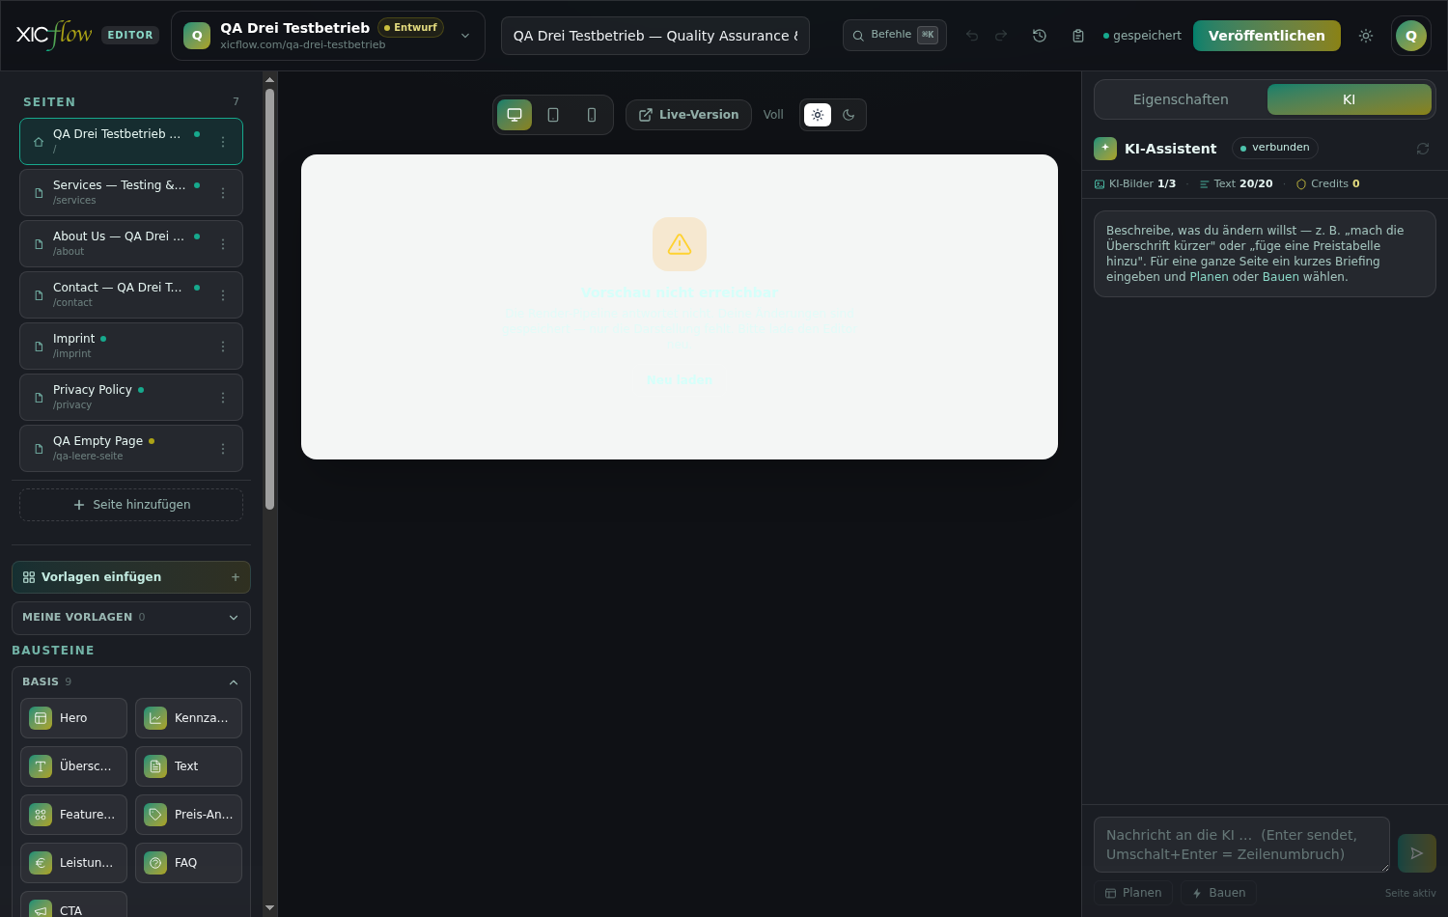Focus the Nachricht an die KI textbox
The width and height of the screenshot is (1448, 917).
[1241, 845]
